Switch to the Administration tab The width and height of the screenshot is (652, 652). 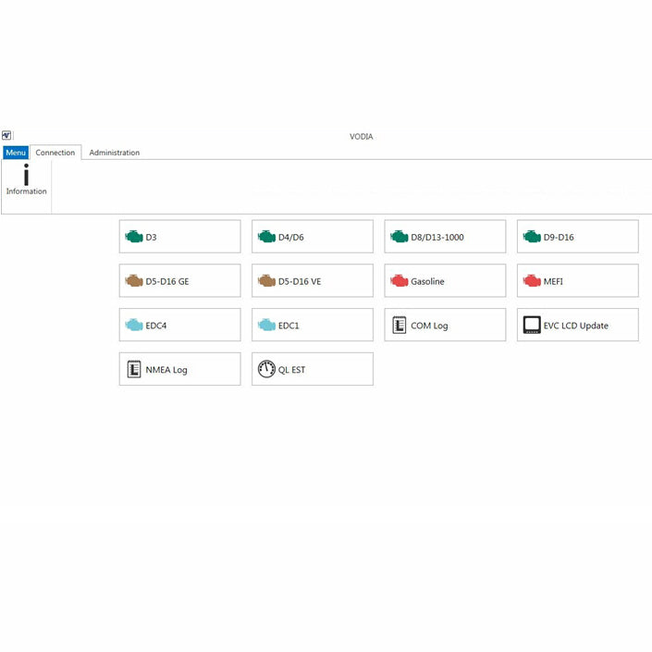(115, 153)
